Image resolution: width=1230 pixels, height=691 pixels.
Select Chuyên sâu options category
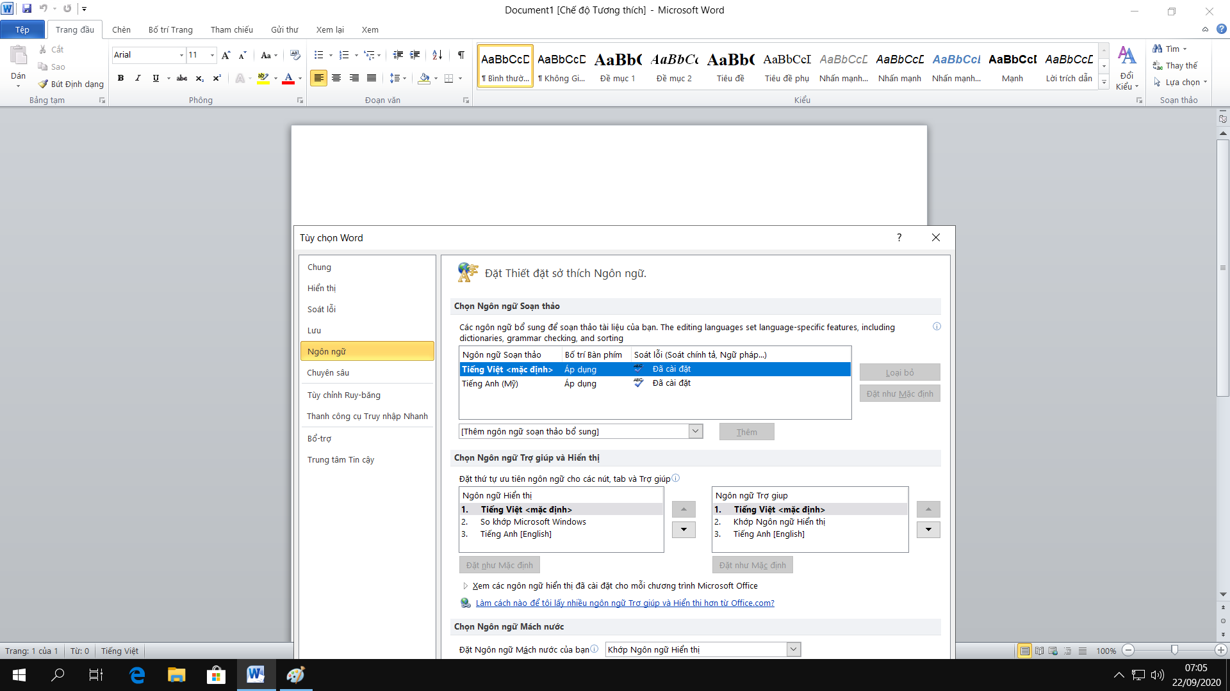(x=367, y=372)
